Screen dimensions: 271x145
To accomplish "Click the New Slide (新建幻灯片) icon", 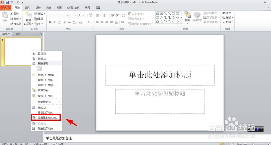I will point(28,15).
